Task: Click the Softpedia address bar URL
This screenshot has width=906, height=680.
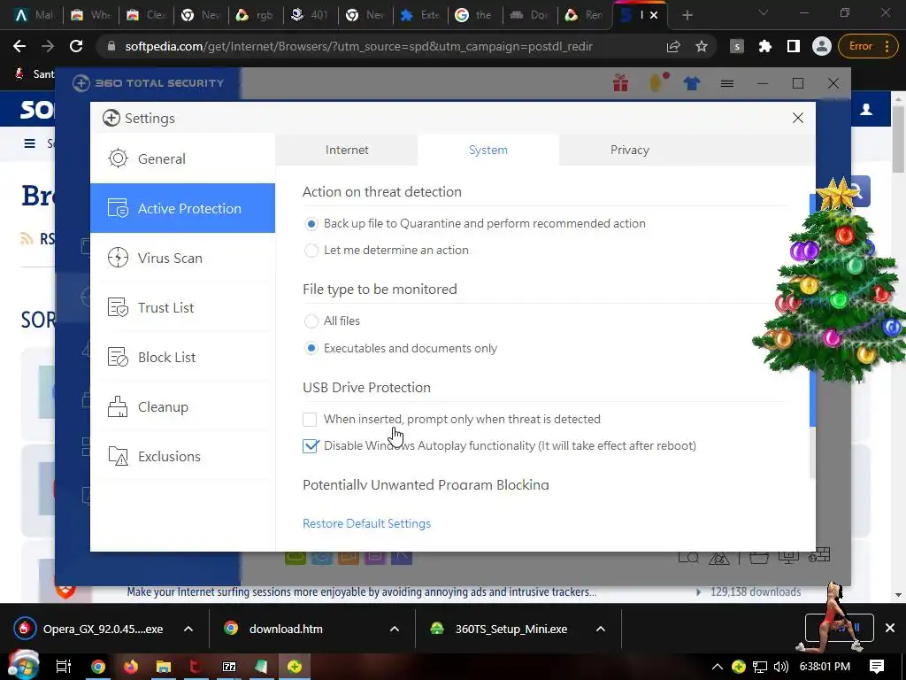Action: click(x=359, y=46)
